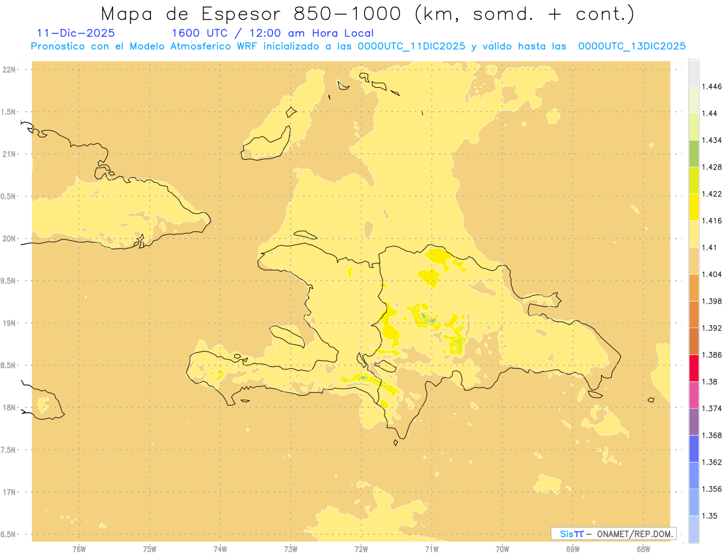Click the '74W' longitude label
The width and height of the screenshot is (722, 557).
click(x=220, y=549)
